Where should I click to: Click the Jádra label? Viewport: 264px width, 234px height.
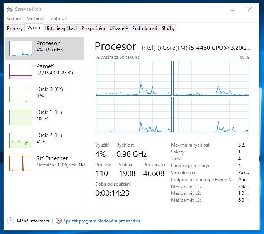[x=177, y=159]
